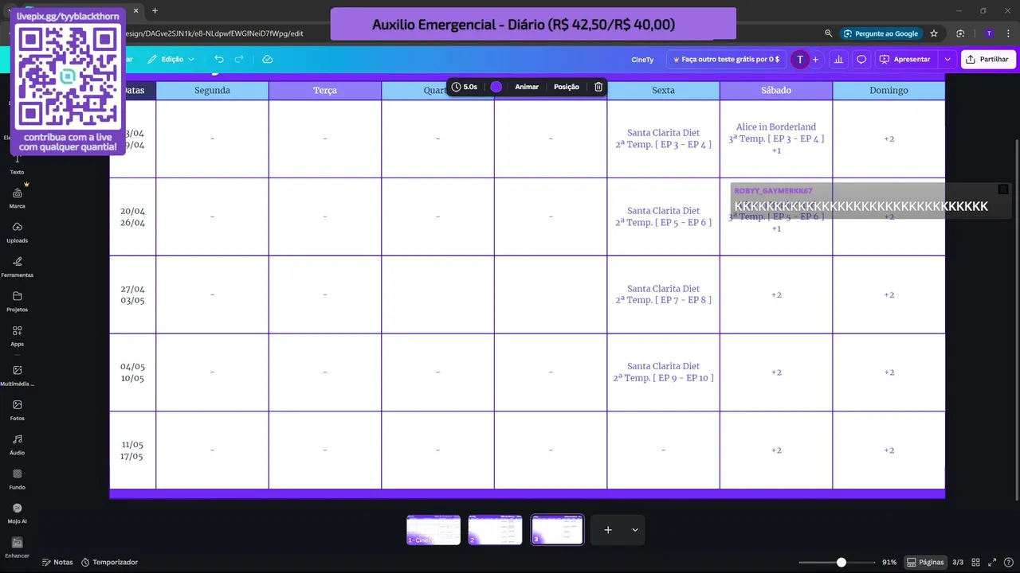Image resolution: width=1020 pixels, height=573 pixels.
Task: Add a collaborator with the plus icon
Action: click(x=815, y=60)
